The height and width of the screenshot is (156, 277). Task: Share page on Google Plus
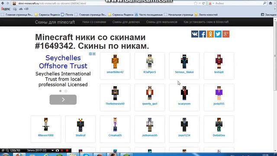point(226,34)
